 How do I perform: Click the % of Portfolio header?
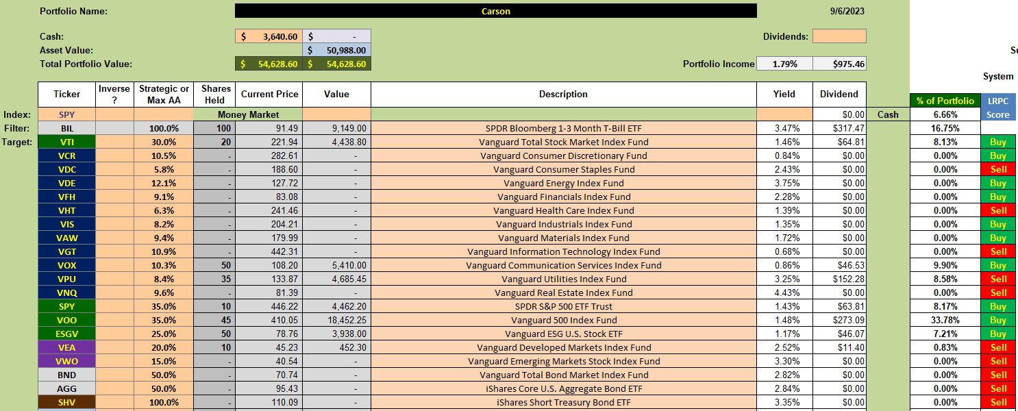click(x=945, y=101)
